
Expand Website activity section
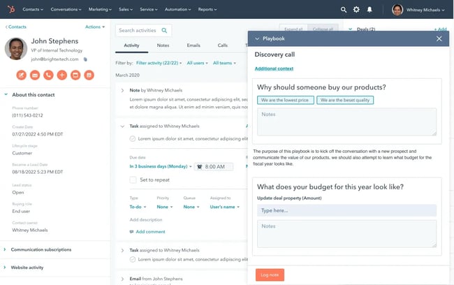pos(5,268)
